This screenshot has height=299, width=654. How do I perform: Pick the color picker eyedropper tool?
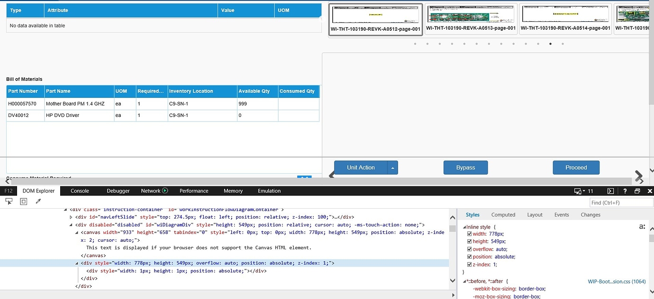point(38,202)
